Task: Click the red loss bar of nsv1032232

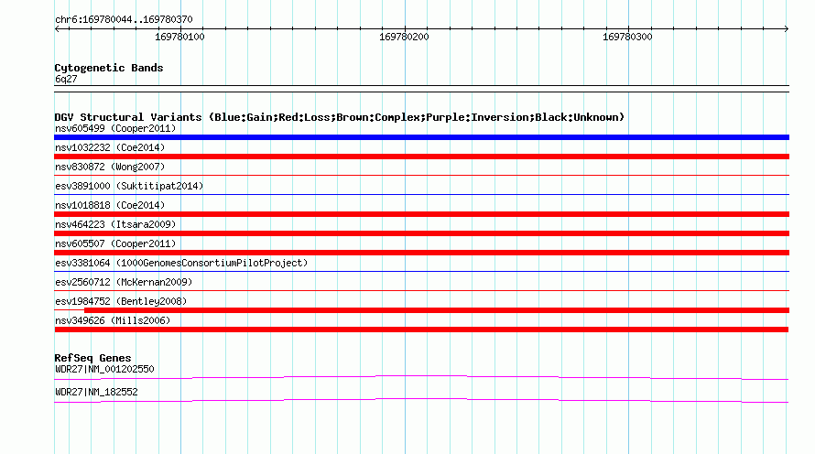Action: (x=421, y=157)
